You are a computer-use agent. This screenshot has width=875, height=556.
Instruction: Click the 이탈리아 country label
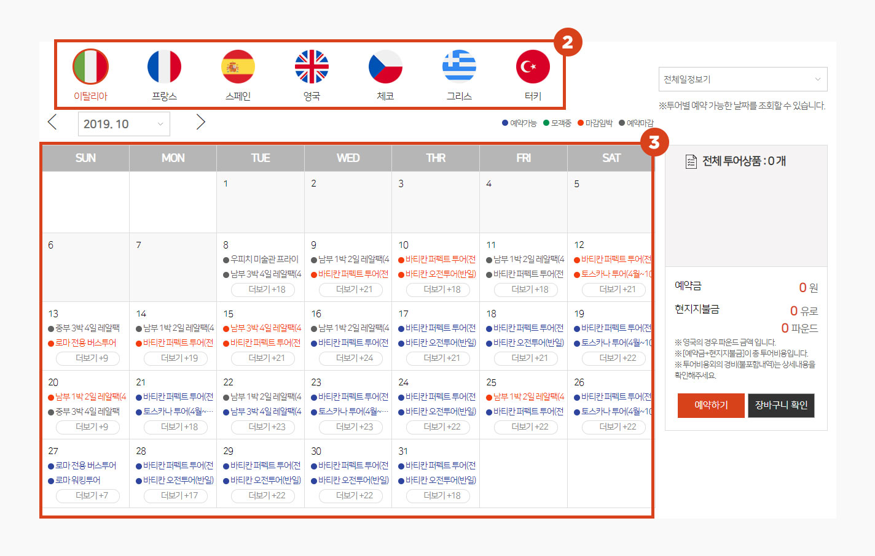pyautogui.click(x=90, y=96)
